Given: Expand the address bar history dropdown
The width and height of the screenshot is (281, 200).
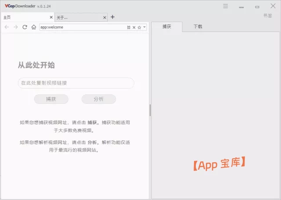Looking at the screenshot, I should (x=144, y=27).
